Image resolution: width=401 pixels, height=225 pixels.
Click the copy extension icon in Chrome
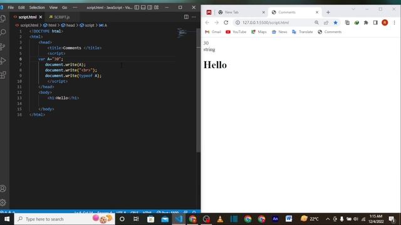[x=347, y=22]
